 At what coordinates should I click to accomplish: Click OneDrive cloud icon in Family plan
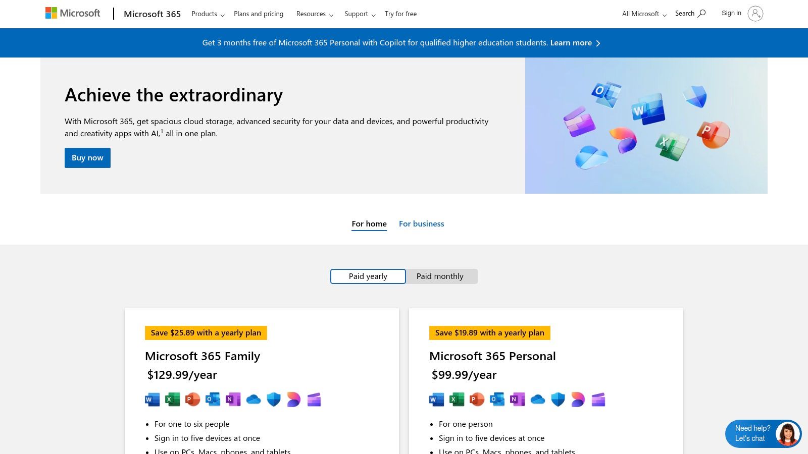pyautogui.click(x=254, y=400)
